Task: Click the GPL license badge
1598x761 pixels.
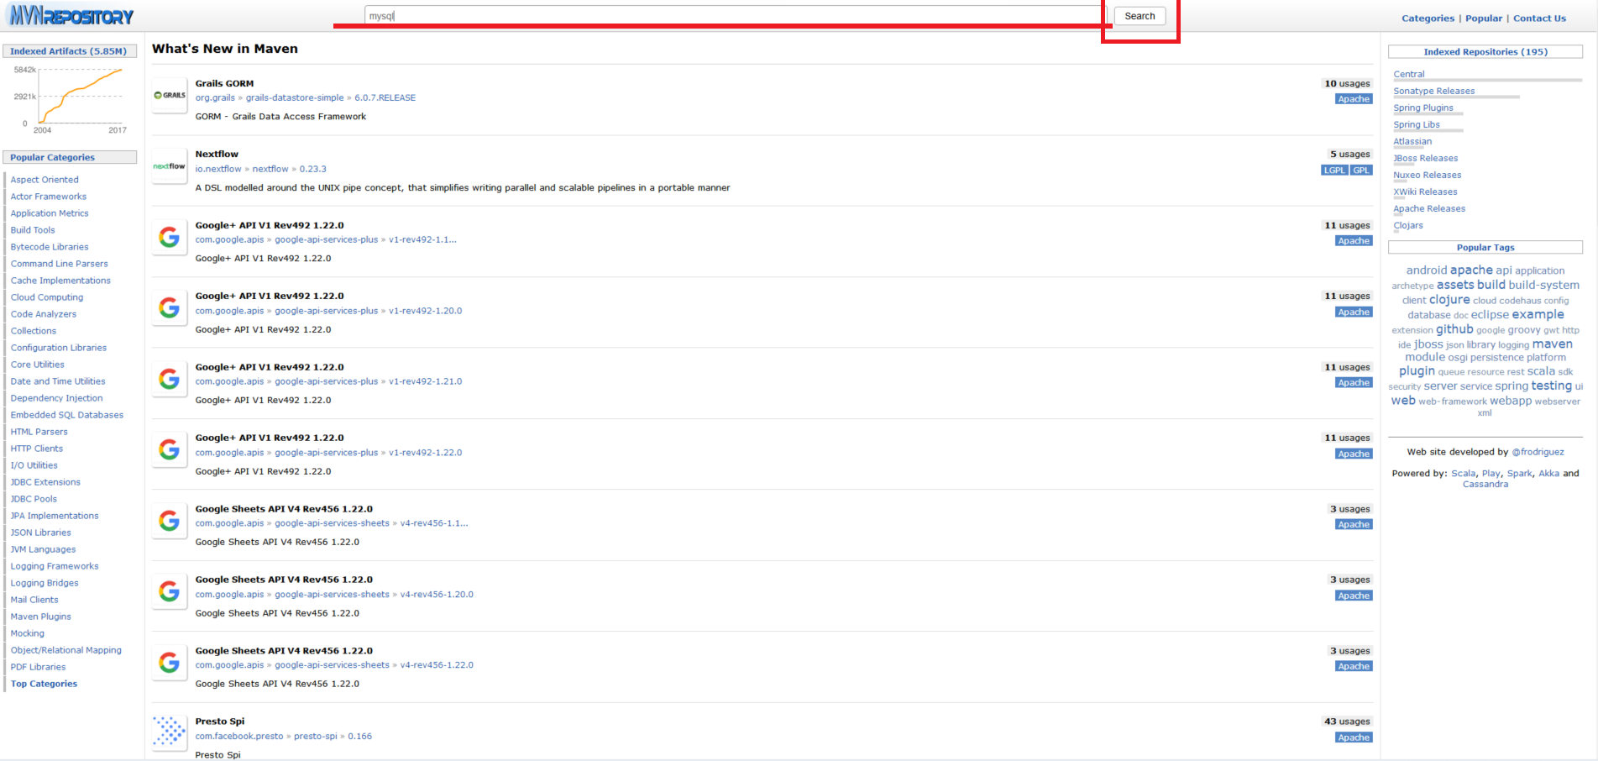Action: pyautogui.click(x=1361, y=171)
